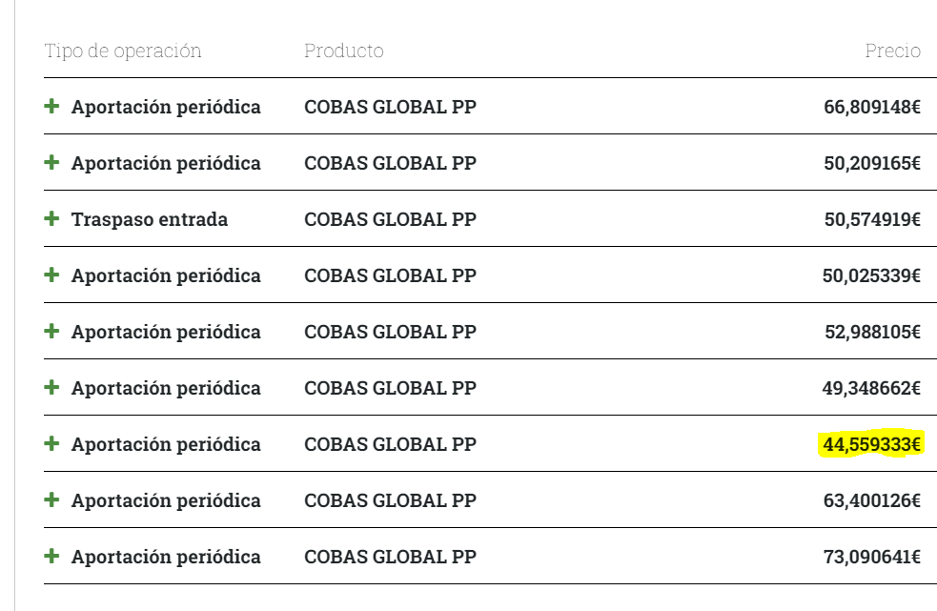Image resolution: width=937 pixels, height=611 pixels.
Task: Click plus icon for 49,348662€ row
Action: [x=52, y=387]
